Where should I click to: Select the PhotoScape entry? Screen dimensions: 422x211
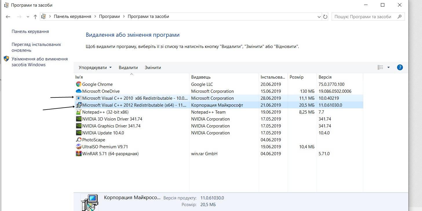click(x=218, y=140)
